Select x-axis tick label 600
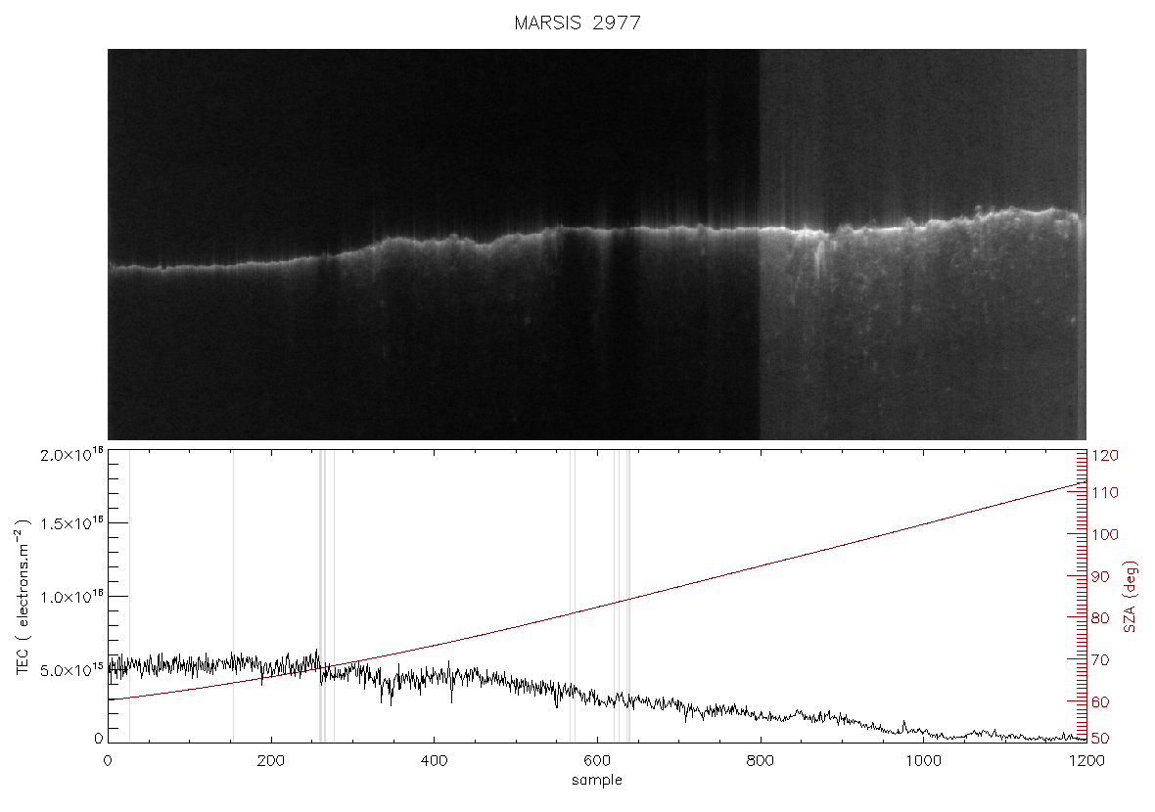This screenshot has width=1155, height=812. pos(597,760)
